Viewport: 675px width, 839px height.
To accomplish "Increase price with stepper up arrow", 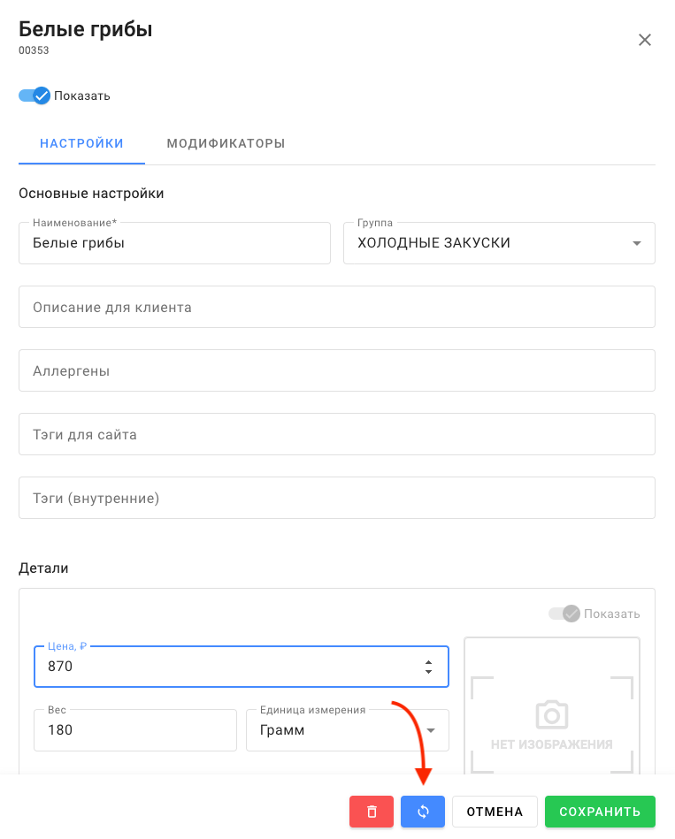I will (x=429, y=661).
